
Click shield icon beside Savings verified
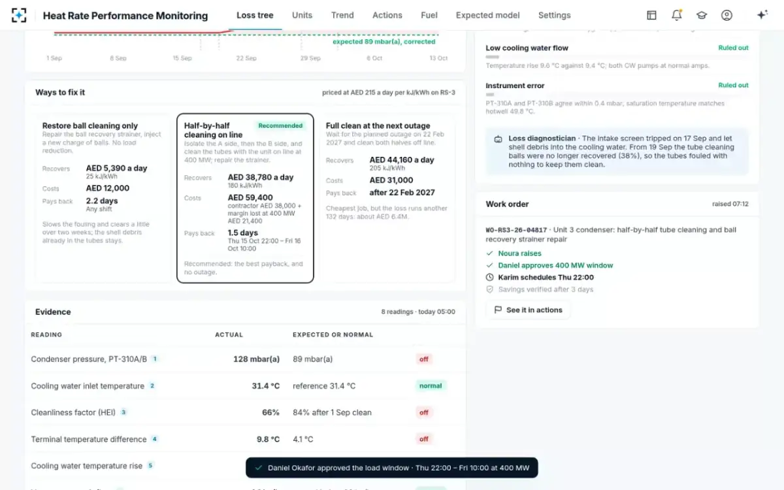pos(490,289)
